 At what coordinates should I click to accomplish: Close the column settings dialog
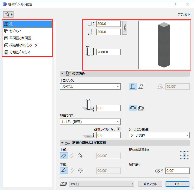(188, 4)
